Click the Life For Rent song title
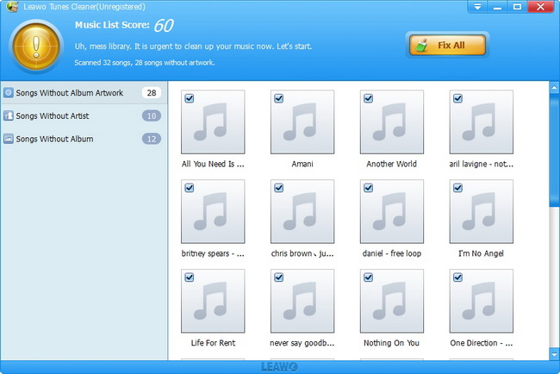Screen dimensions: 560x374 (x=213, y=343)
